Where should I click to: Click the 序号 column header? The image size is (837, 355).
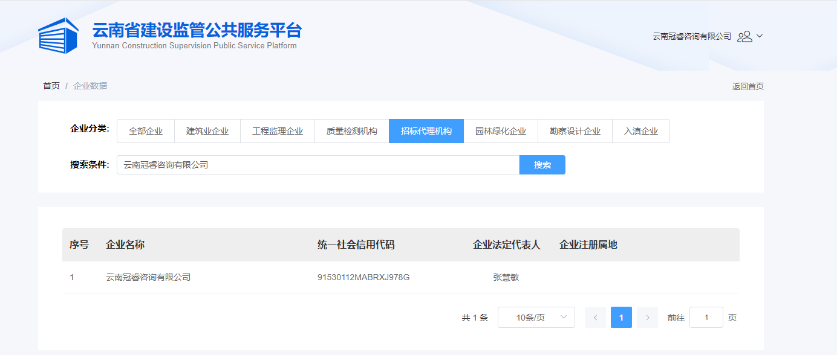coord(79,245)
